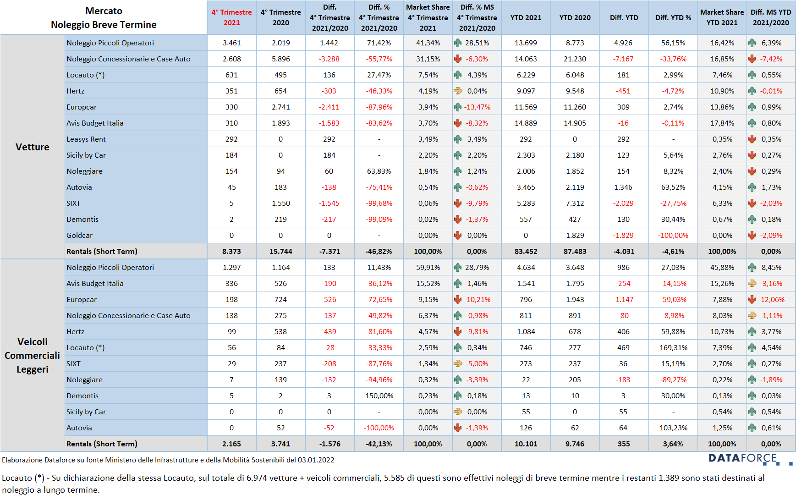
Task: Select value 5.896 in 4° Trimestre 2020
Action: (280, 59)
